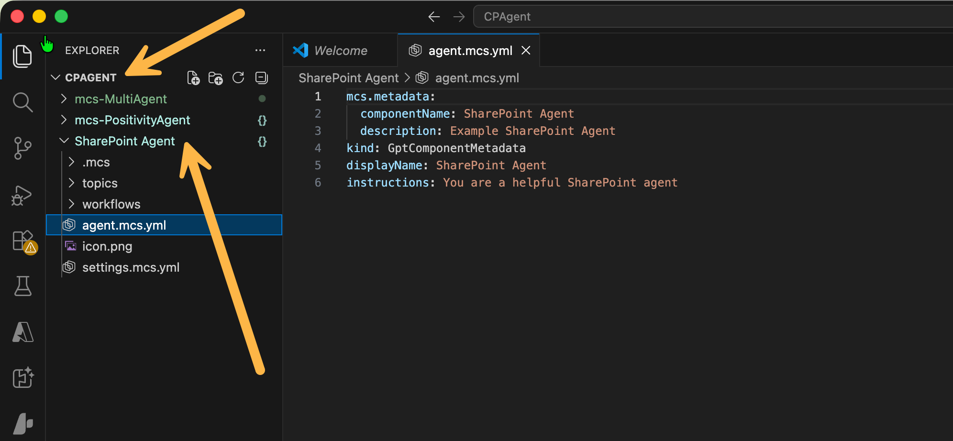The height and width of the screenshot is (441, 953).
Task: Click SharePoint Agent in the breadcrumb bar
Action: 348,77
